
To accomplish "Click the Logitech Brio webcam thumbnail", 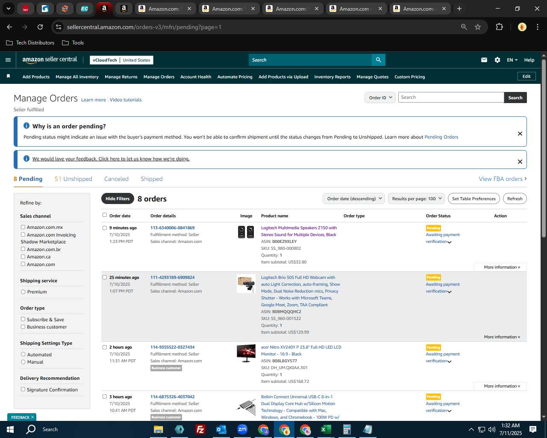I will tap(246, 284).
